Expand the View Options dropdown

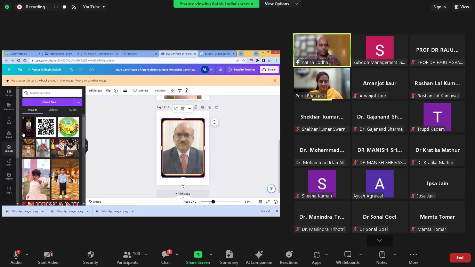pyautogui.click(x=281, y=4)
